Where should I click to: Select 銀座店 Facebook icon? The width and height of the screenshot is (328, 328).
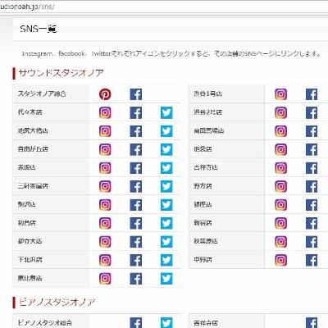pos(312,205)
